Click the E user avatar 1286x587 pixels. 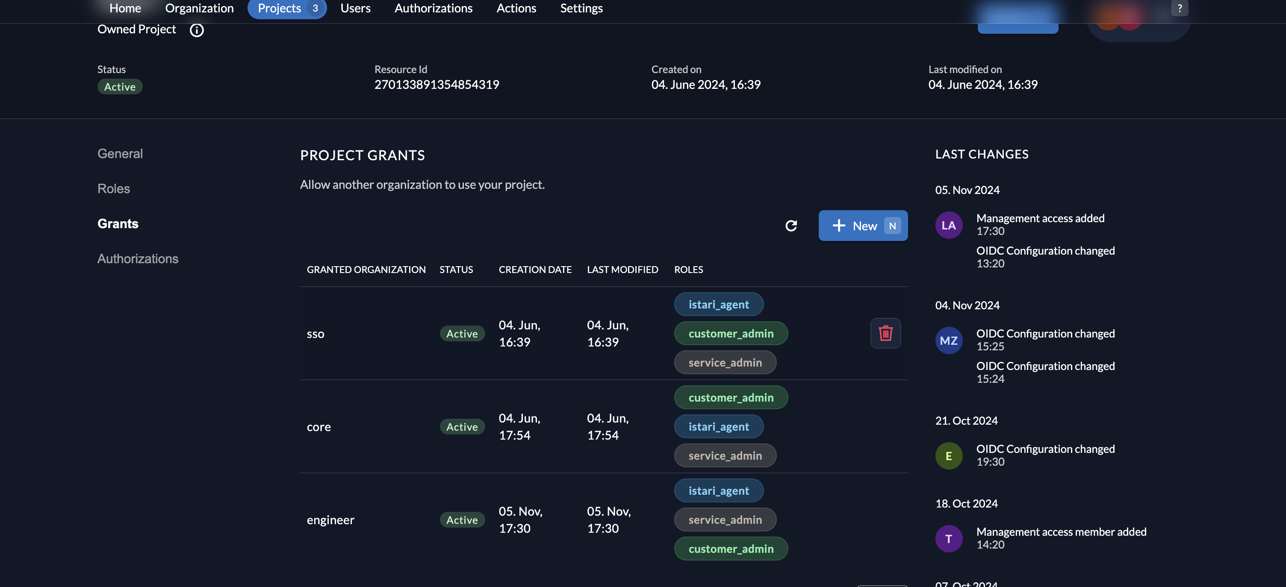(x=949, y=456)
